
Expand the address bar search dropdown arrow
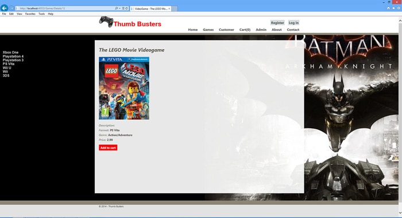coord(119,9)
